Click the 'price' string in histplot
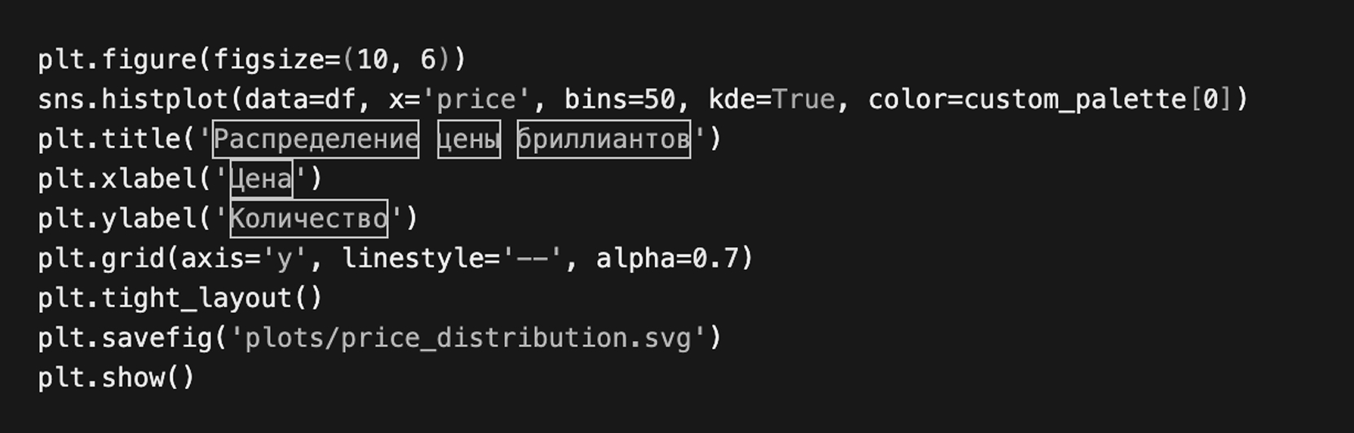This screenshot has width=1354, height=433. coord(476,99)
